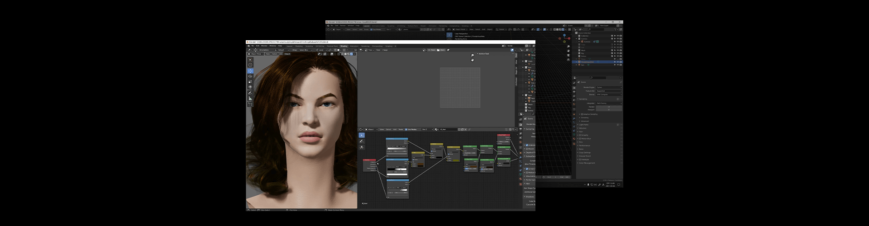This screenshot has height=226, width=869.
Task: Click brown color swatch in Mix node
Action: (x=420, y=164)
